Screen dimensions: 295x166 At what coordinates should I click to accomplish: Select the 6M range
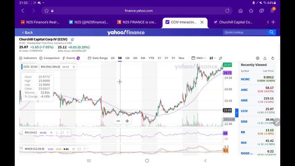[x=143, y=58]
